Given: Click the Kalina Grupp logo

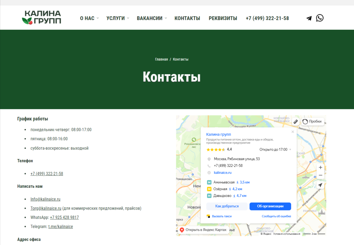Looking at the screenshot, I should point(42,17).
